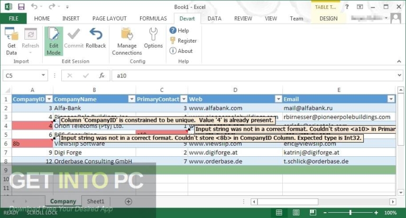Select the cell www.digiforge.at
The image size is (406, 218).
235,153
